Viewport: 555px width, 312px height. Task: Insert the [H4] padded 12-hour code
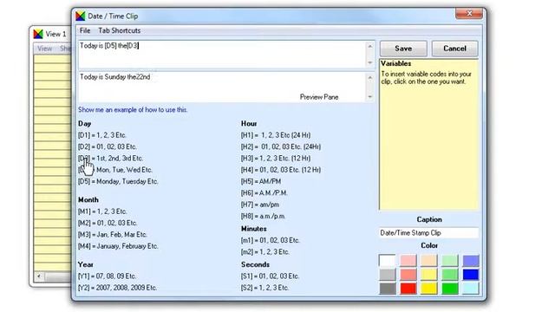click(x=281, y=170)
